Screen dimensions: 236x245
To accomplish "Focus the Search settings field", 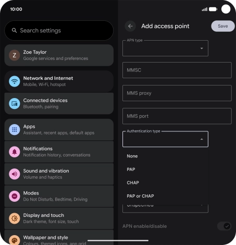I will tap(59, 31).
